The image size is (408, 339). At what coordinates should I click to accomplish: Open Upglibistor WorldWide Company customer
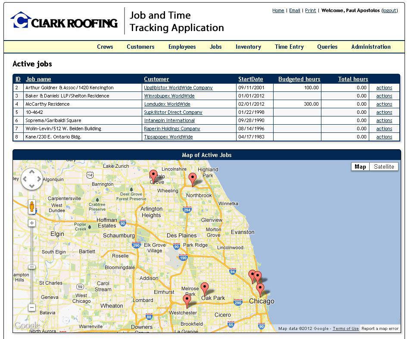click(178, 88)
